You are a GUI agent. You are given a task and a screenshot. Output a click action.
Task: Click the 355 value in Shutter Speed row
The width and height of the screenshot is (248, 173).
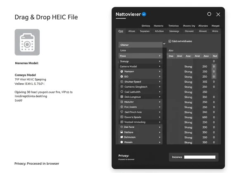pyautogui.click(x=205, y=82)
